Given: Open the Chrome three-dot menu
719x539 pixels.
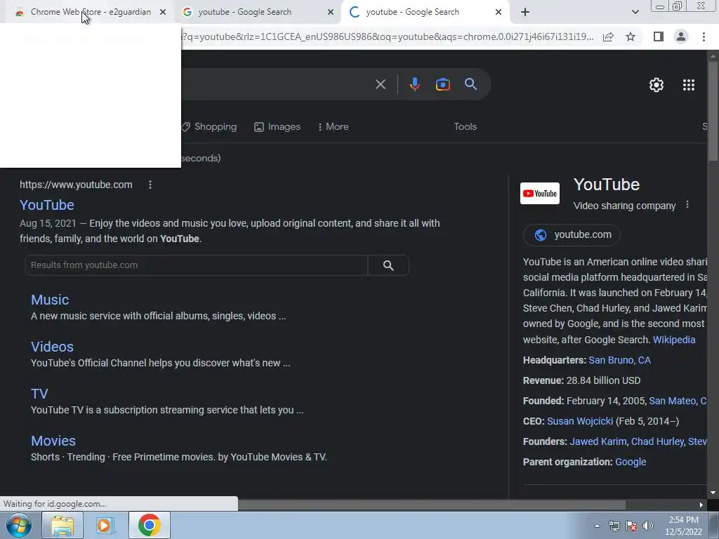Looking at the screenshot, I should tap(704, 36).
